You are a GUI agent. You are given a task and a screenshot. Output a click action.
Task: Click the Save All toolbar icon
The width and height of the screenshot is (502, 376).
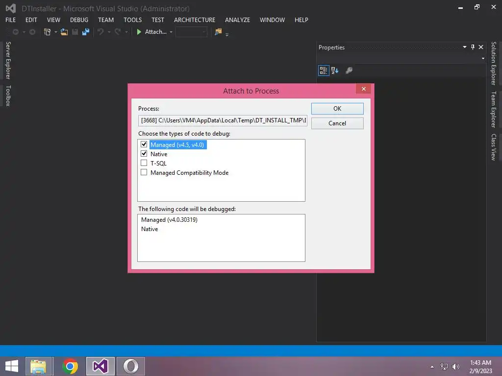tap(86, 32)
